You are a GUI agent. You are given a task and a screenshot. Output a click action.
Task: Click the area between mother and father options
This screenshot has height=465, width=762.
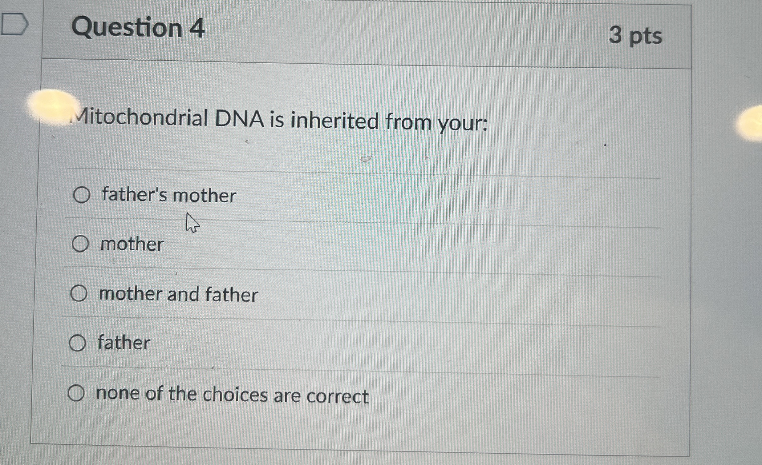coord(371,268)
